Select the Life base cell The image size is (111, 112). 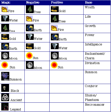tap(97, 19)
